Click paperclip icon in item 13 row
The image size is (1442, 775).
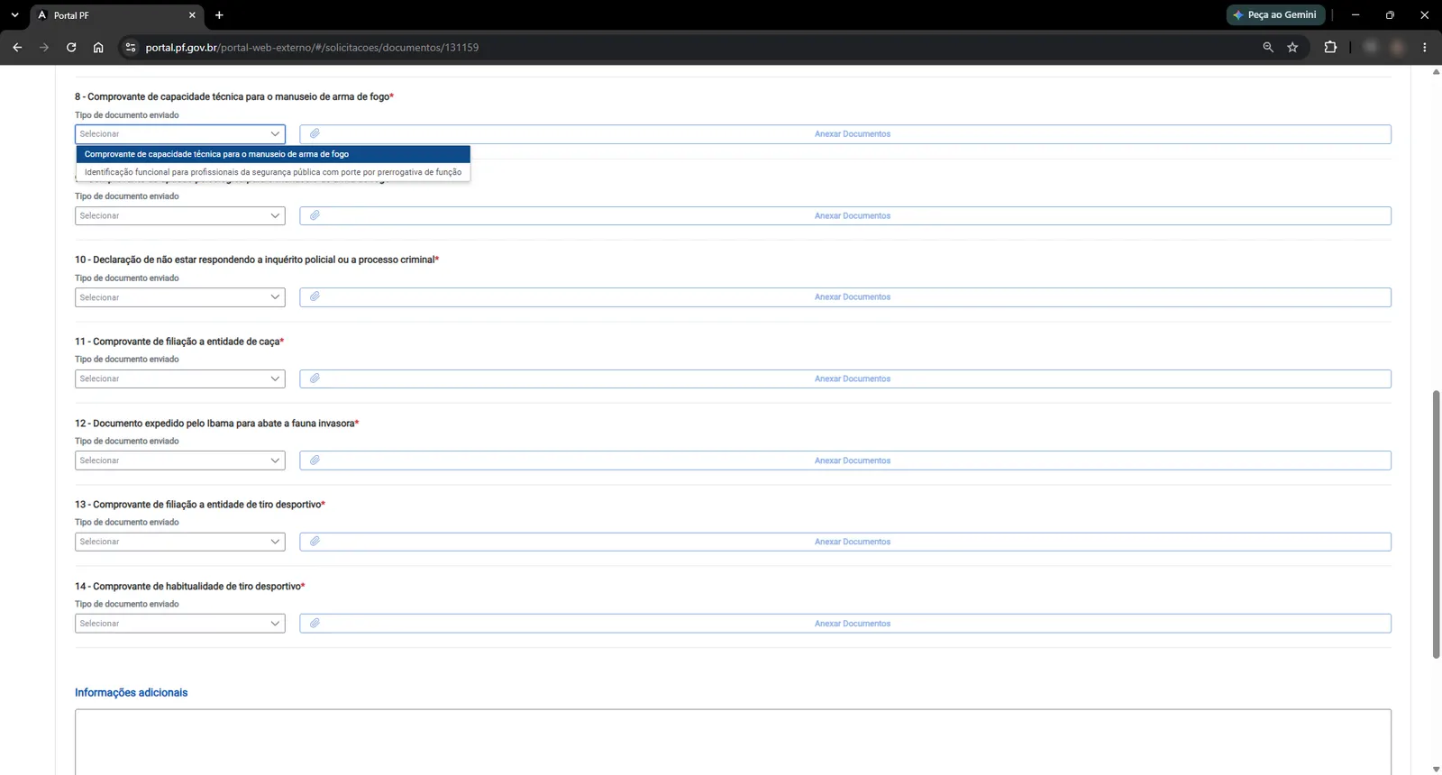[x=315, y=542]
